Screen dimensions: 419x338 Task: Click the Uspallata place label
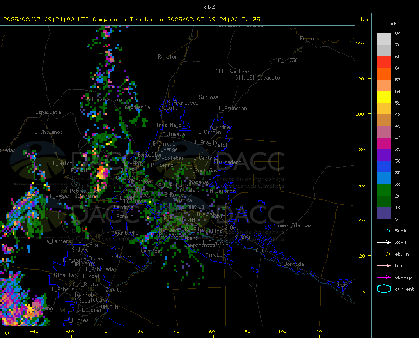48,112
